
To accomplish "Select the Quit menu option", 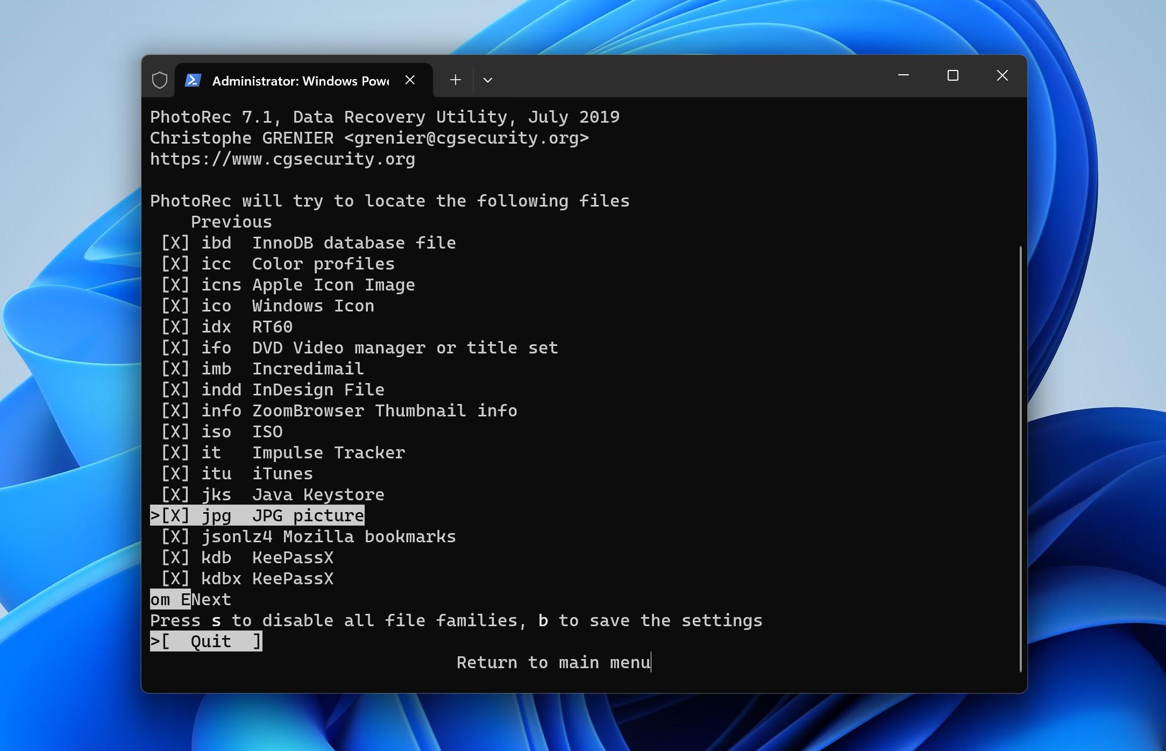I will point(206,641).
